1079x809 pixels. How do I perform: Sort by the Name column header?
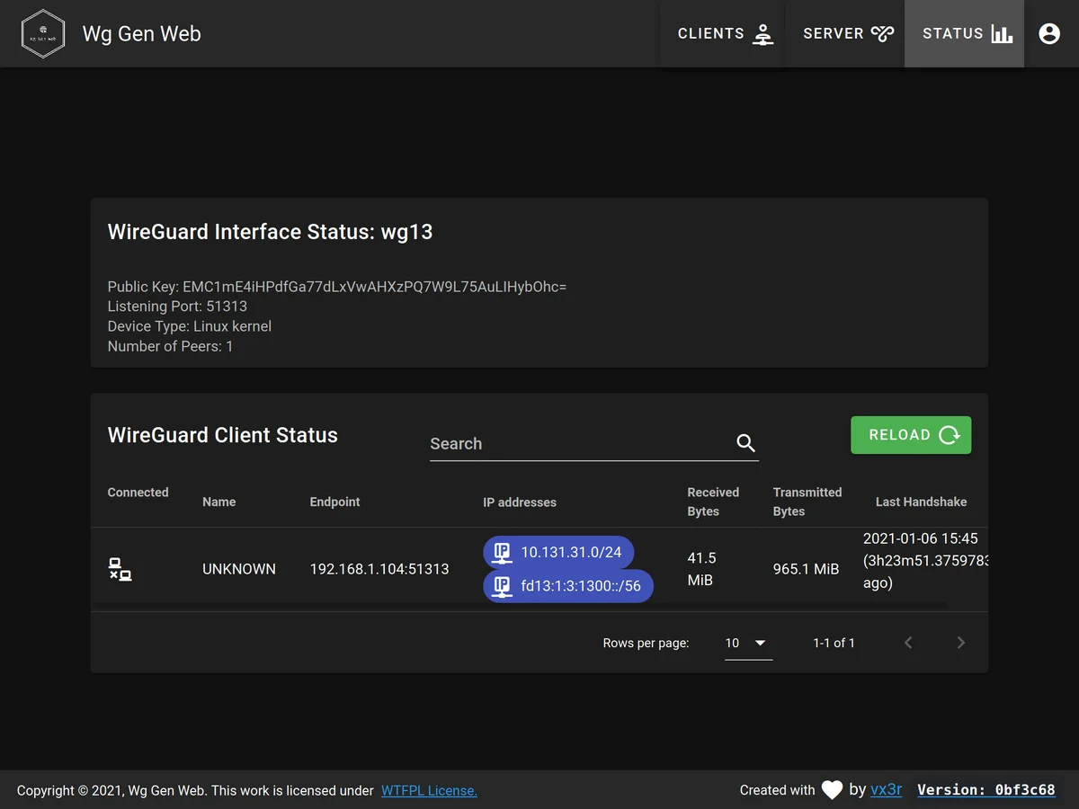[x=219, y=502]
